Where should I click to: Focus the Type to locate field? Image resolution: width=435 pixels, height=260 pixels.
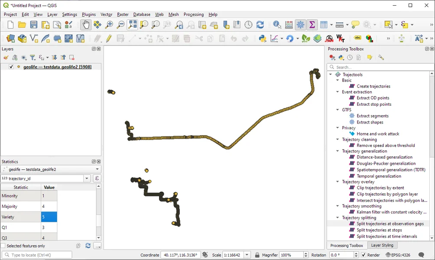tap(37, 255)
